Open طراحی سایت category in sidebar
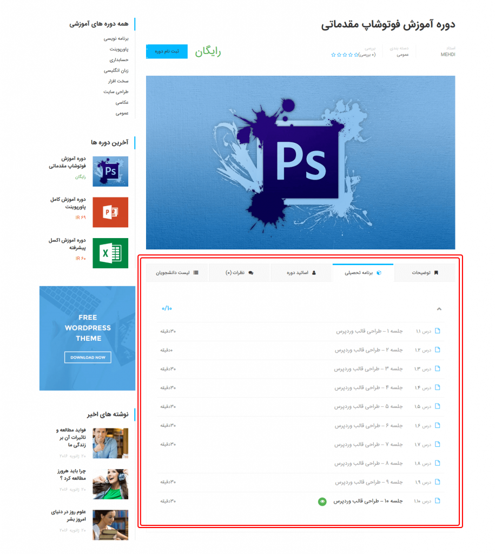495x554 pixels. tap(116, 91)
